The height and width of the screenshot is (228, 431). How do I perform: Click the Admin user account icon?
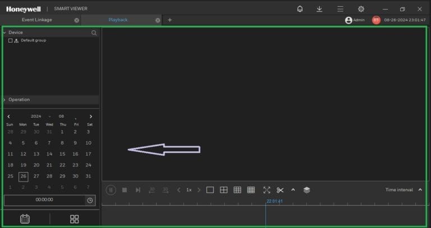point(349,20)
